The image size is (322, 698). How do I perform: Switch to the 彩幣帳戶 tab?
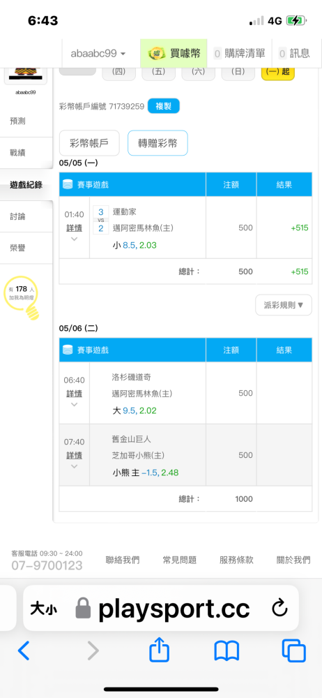89,143
